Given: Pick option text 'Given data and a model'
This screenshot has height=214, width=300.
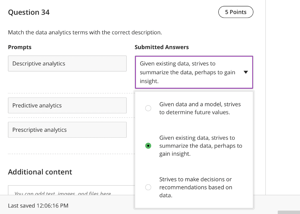Looking at the screenshot, I should tap(200, 108).
